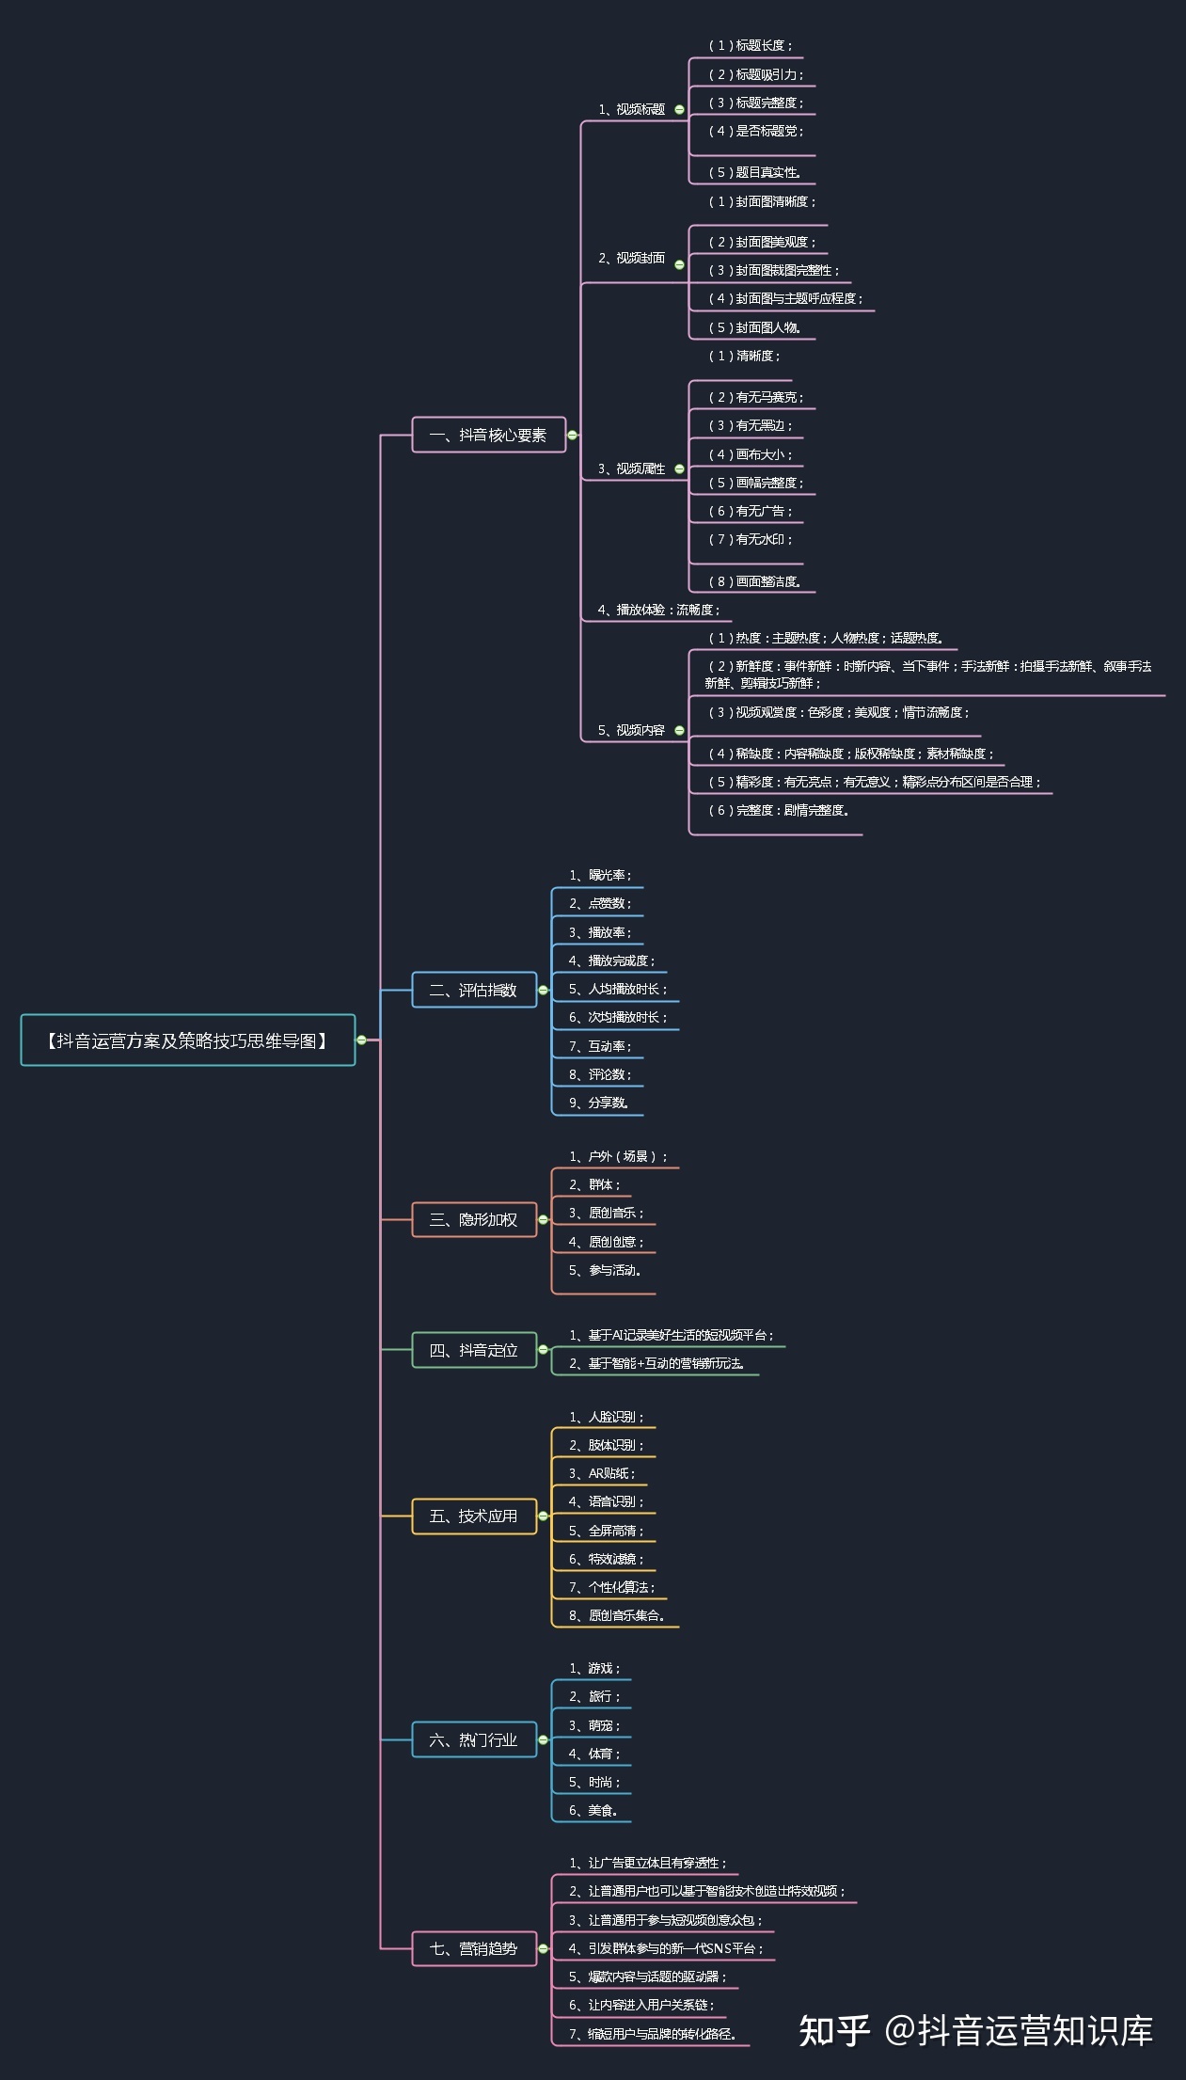The image size is (1186, 2080).
Task: Collapse the 技术应用 branch toggle
Action: pos(543,1516)
